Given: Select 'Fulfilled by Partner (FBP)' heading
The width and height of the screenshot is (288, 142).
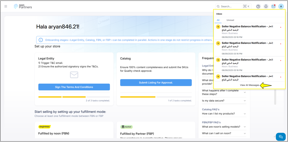Looking at the screenshot, I should pos(137,134).
